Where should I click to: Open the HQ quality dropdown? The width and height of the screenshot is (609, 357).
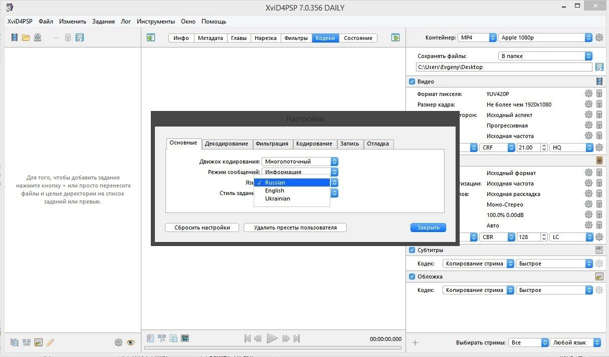pyautogui.click(x=571, y=147)
